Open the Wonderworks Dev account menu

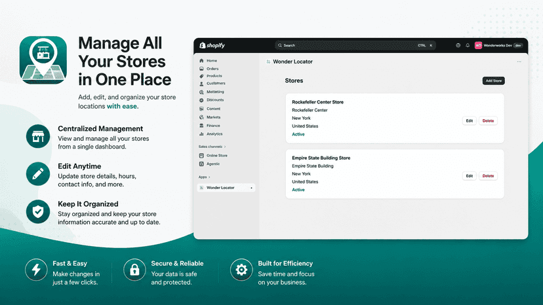coord(498,45)
